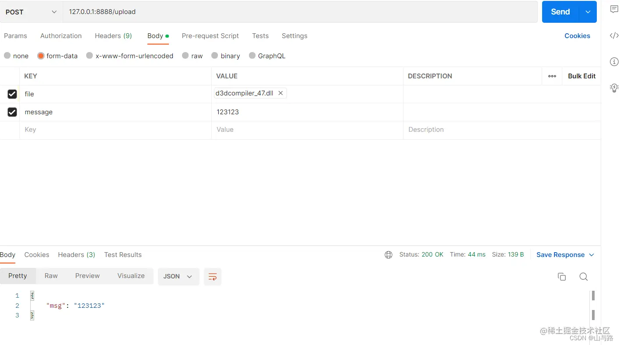Edit the file key cell
620x345 pixels.
point(116,94)
